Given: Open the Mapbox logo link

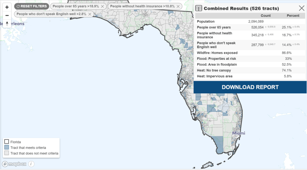Looking at the screenshot, I should 14,164.
